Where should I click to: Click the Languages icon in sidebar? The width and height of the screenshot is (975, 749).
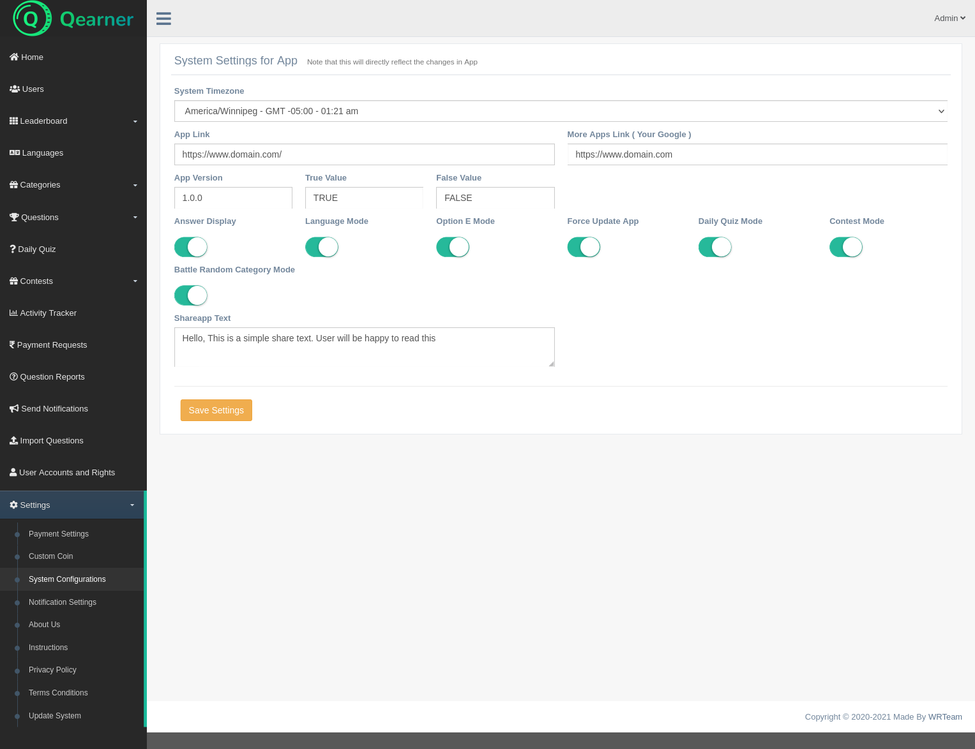(15, 152)
